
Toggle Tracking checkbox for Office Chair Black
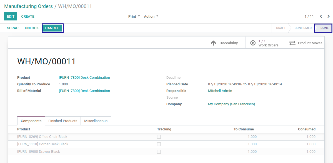point(159,137)
